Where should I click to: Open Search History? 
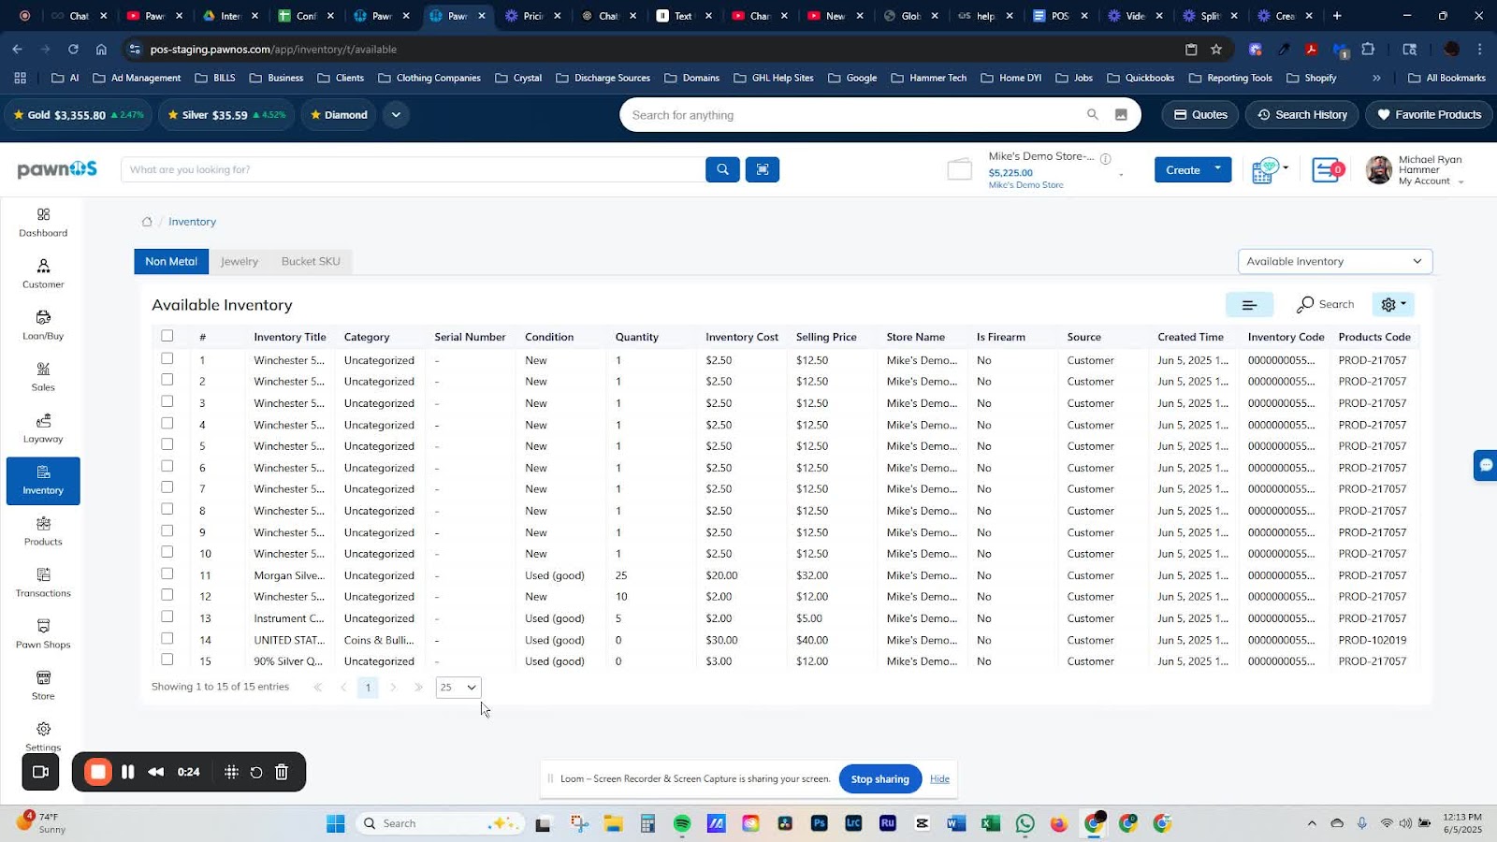(1302, 115)
